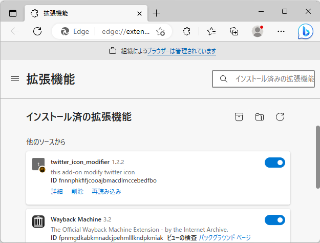
Task: Click the load unpacked extension folder icon
Action: 260,117
